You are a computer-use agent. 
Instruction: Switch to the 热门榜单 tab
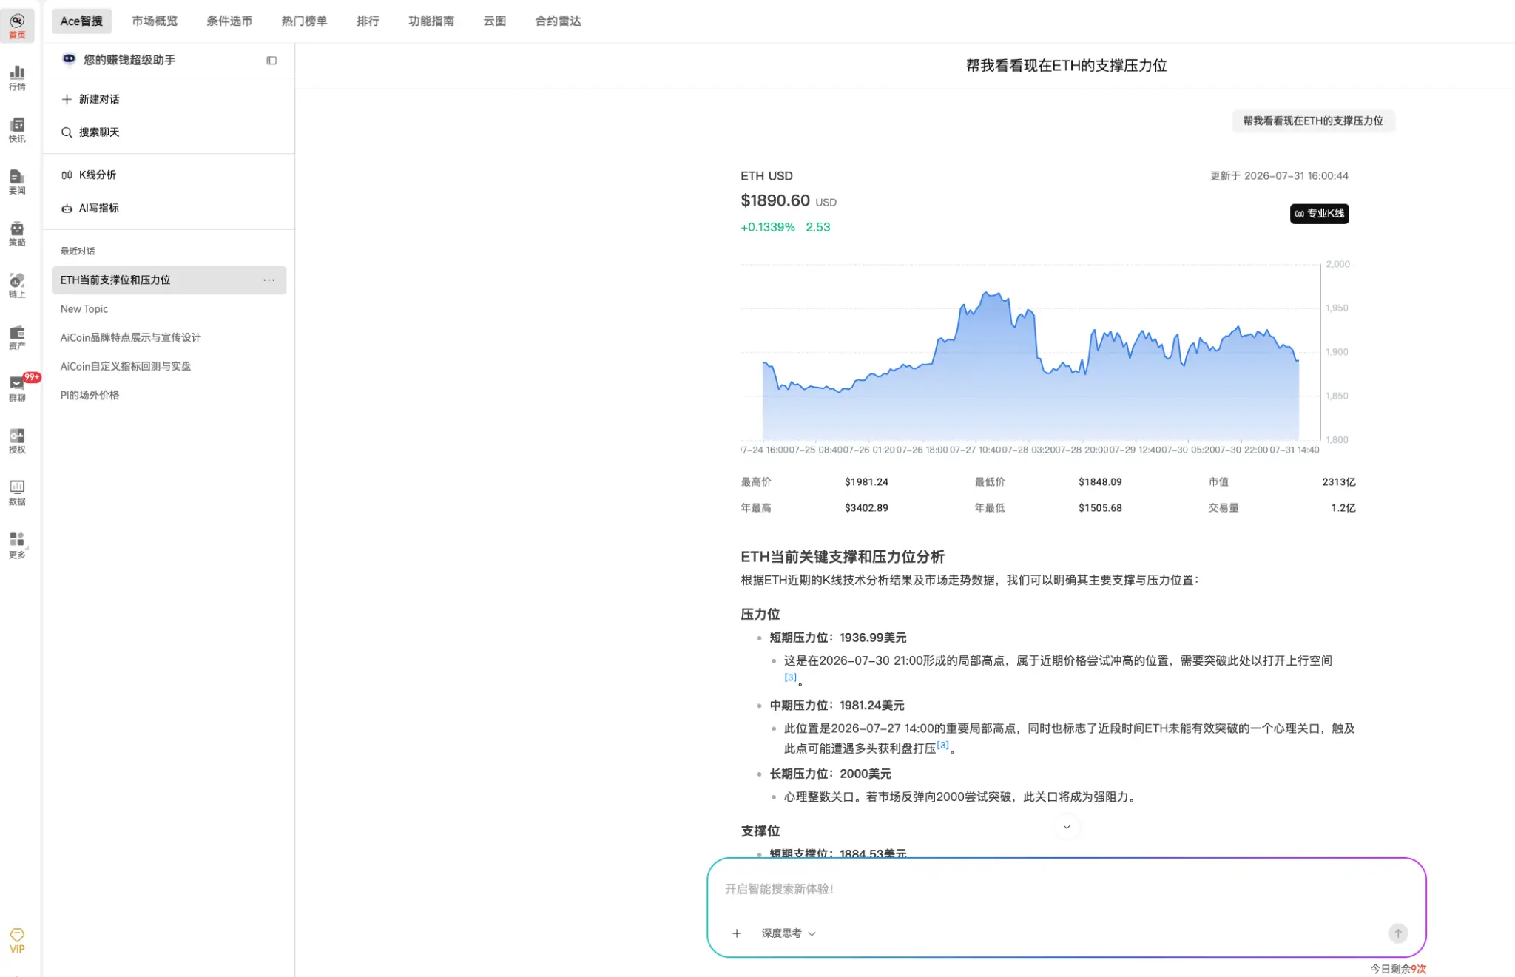click(x=304, y=21)
